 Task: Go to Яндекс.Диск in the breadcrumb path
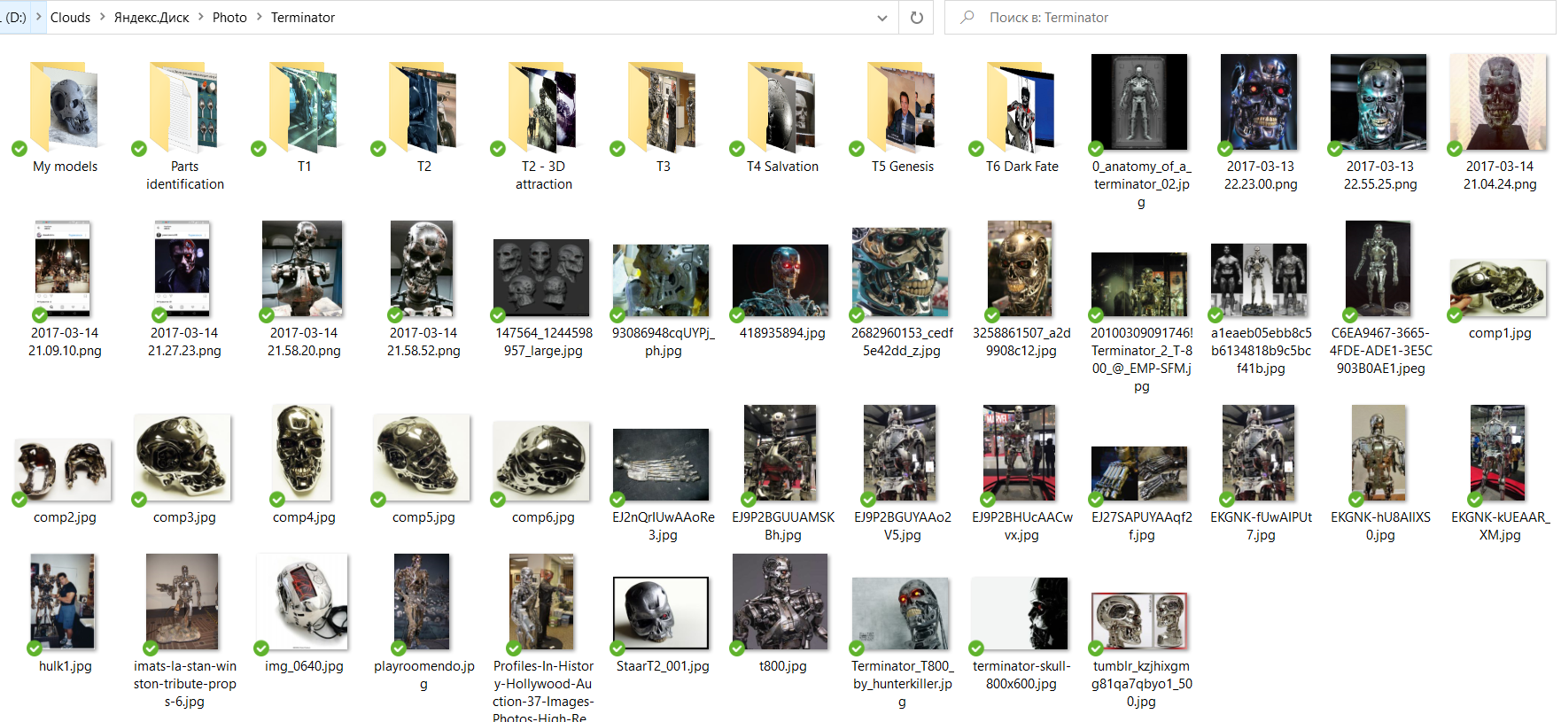151,18
